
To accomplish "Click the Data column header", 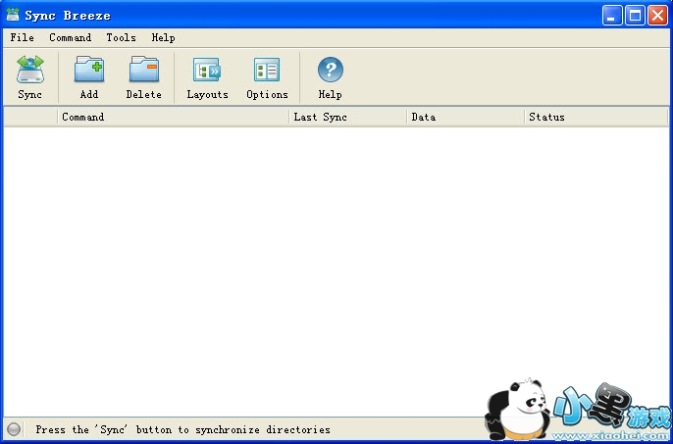I will (x=465, y=117).
